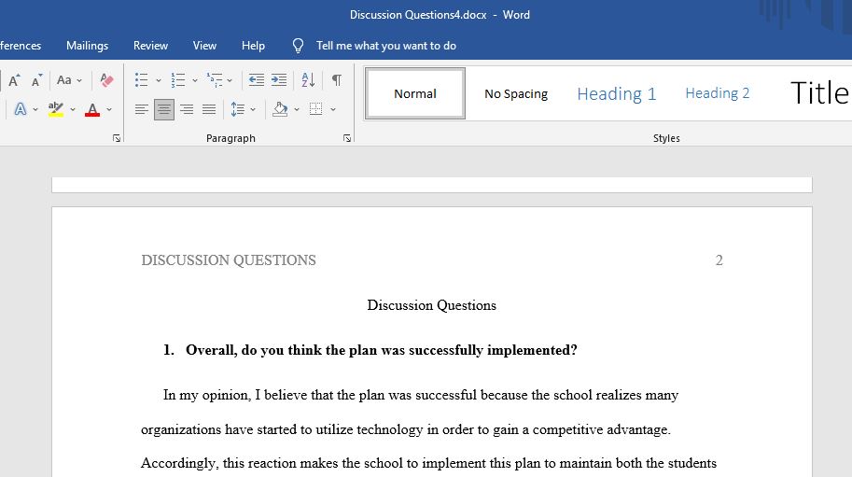Apply the Title style

(x=819, y=93)
